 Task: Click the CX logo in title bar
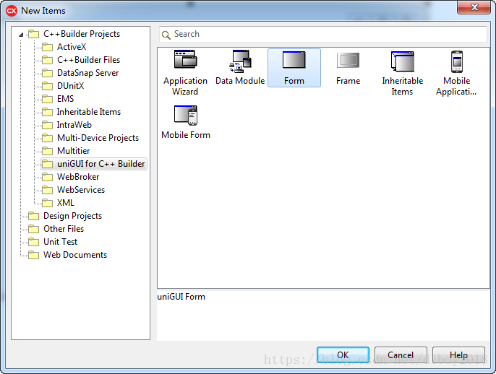[x=12, y=11]
